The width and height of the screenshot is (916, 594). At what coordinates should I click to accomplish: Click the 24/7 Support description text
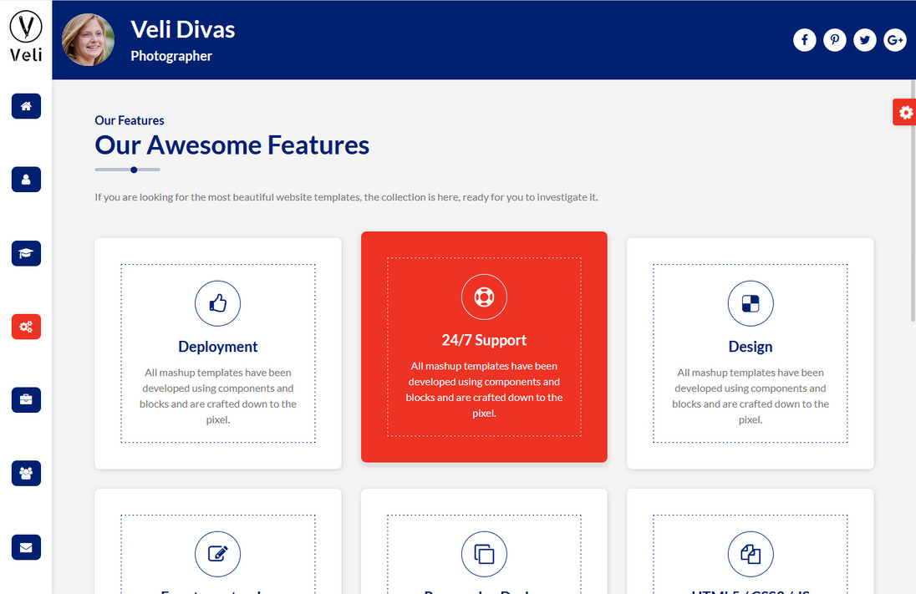[x=484, y=389]
